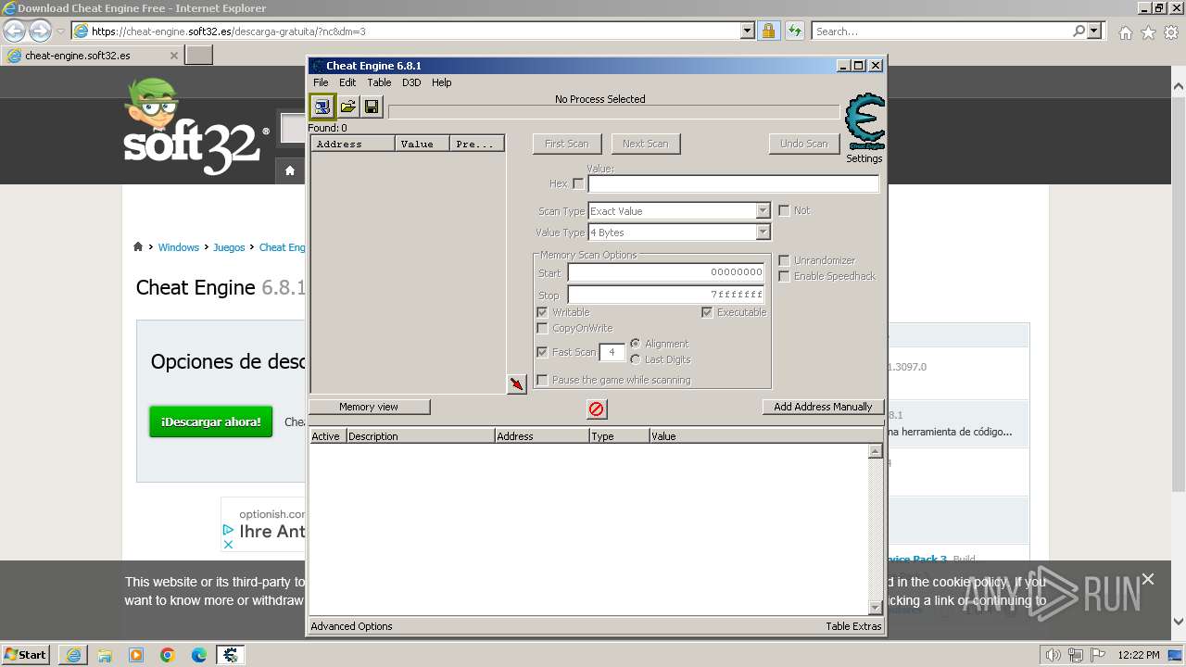Toggle the Hex checkbox

(x=578, y=183)
